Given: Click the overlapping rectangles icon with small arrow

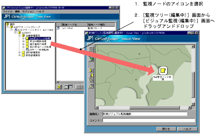Looking at the screenshot, I should coord(91,81).
